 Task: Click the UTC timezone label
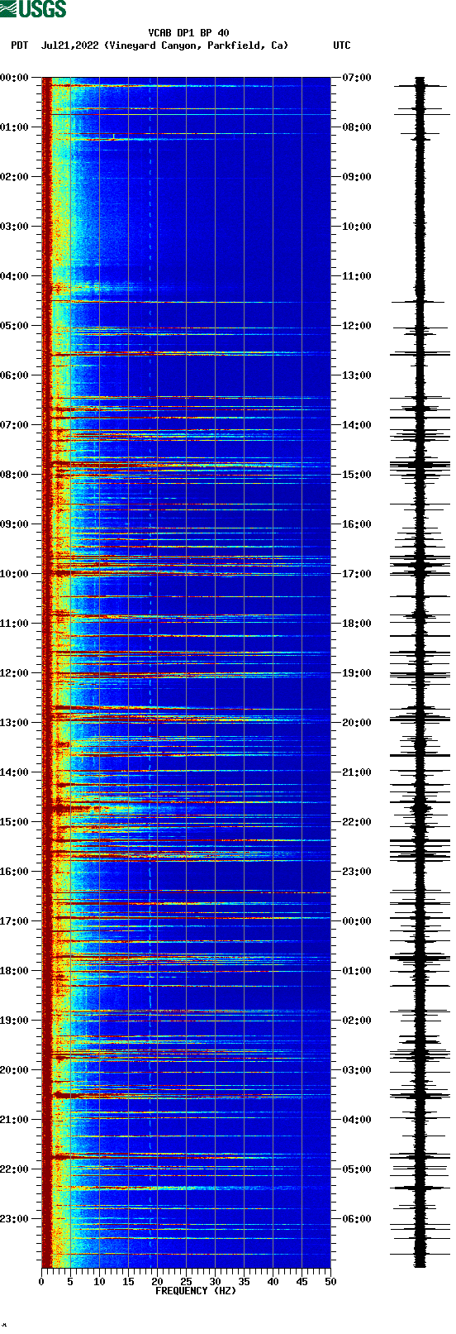click(342, 45)
